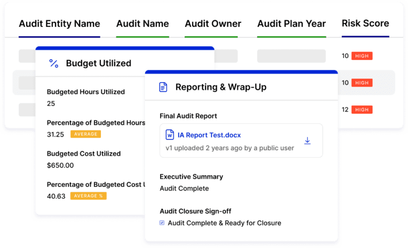Viewport: 408px width, 248px height.
Task: Click the Budgeted Hours Utilized label
Action: 86,92
